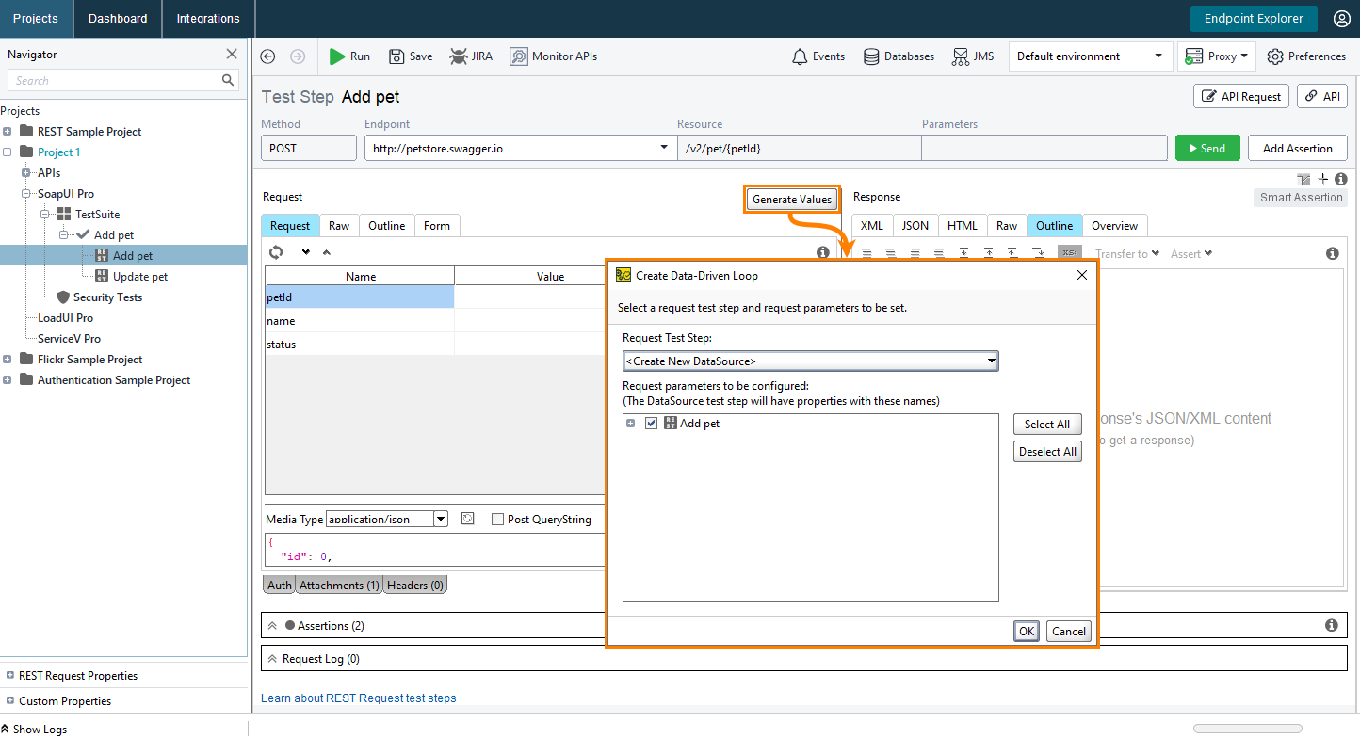
Task: Open the JSON tab in the Response panel
Action: 915,226
